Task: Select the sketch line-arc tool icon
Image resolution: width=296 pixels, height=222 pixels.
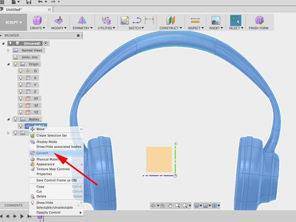Action: tap(137, 20)
